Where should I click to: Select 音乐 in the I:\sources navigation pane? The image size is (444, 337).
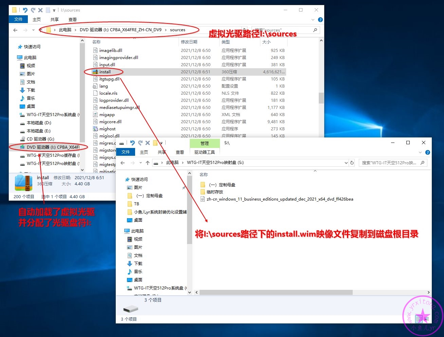31,98
